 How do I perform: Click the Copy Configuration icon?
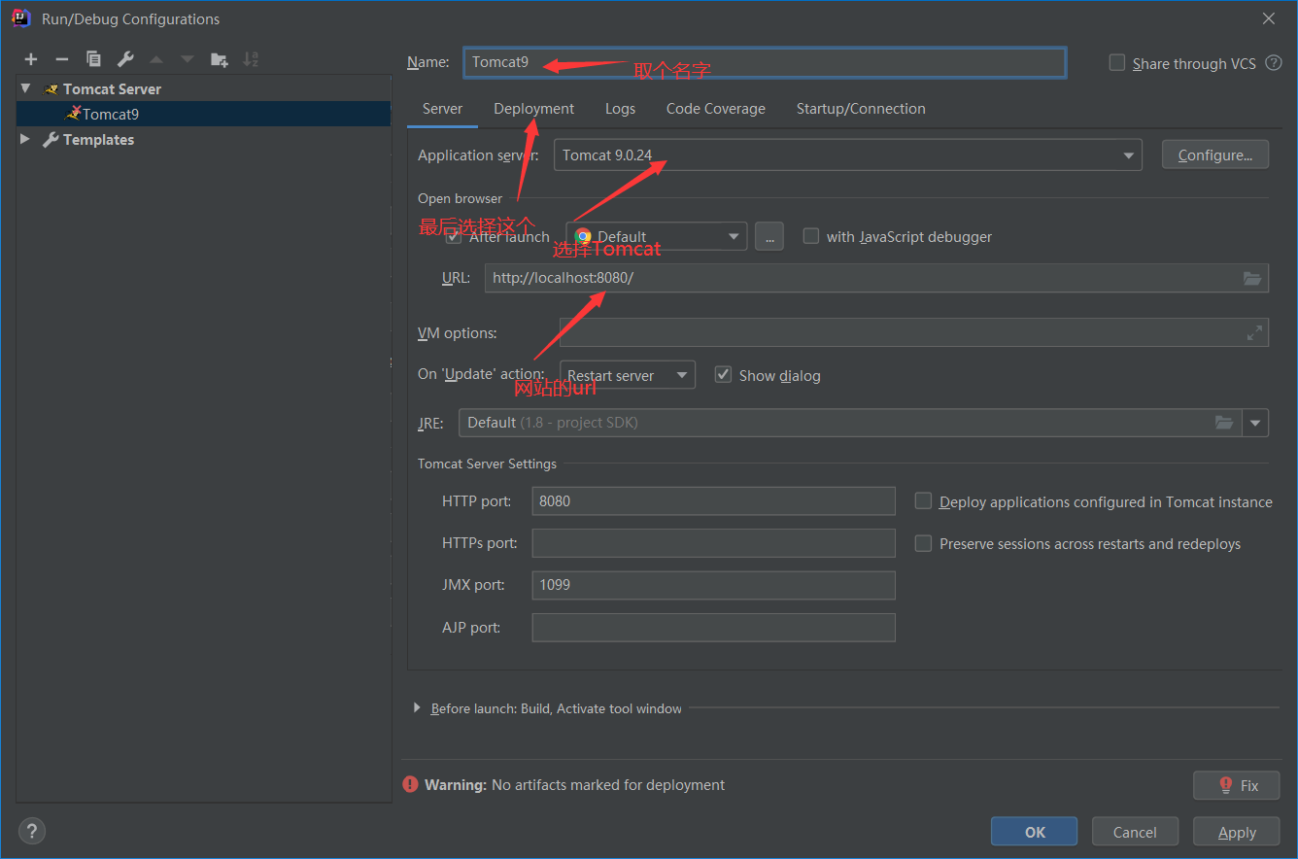93,59
